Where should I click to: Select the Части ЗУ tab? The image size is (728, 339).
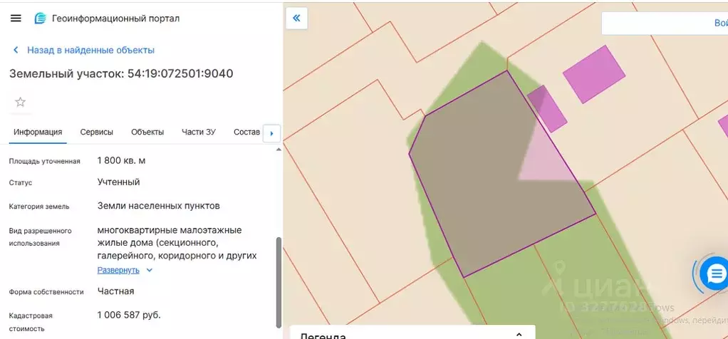(199, 132)
